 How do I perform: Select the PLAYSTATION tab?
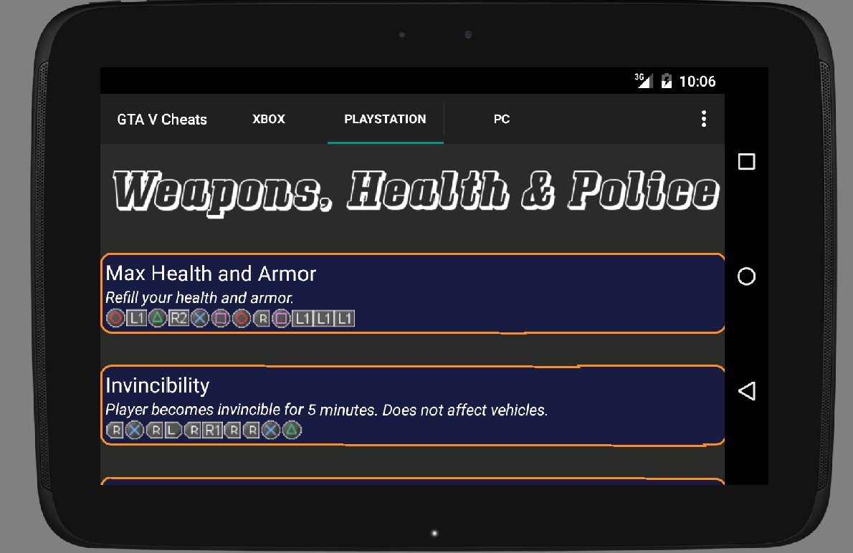pyautogui.click(x=385, y=119)
